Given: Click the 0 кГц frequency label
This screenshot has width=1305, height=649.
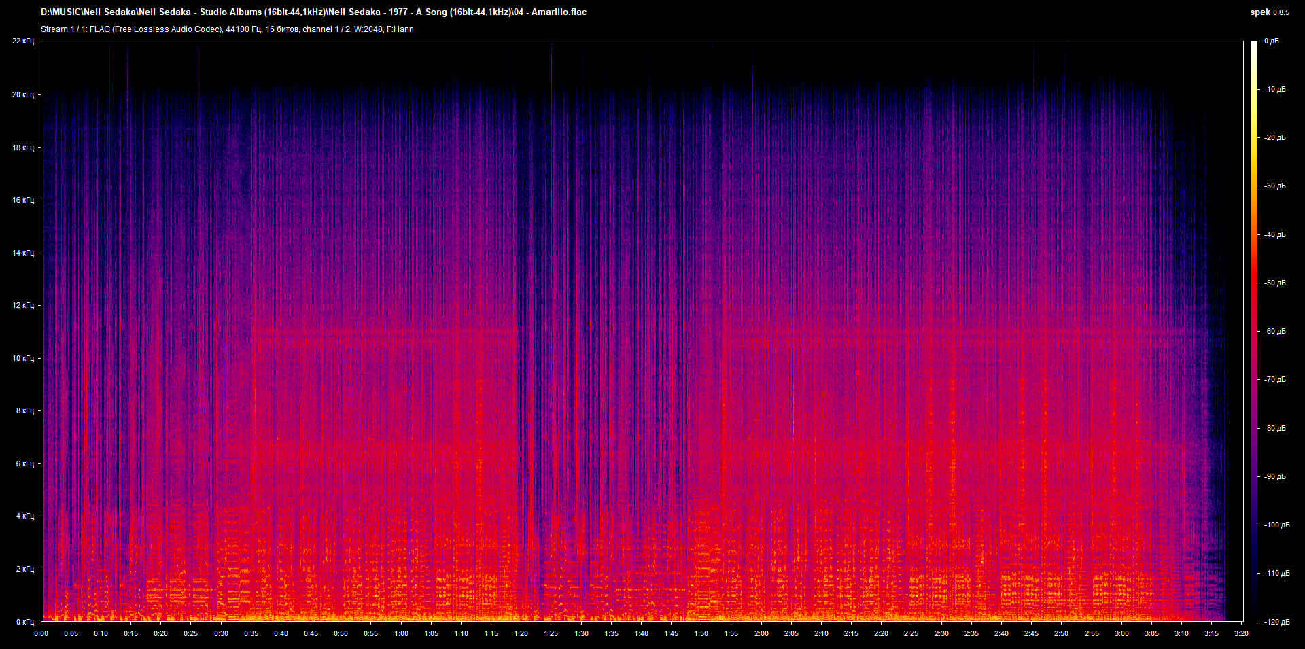Looking at the screenshot, I should [x=25, y=622].
